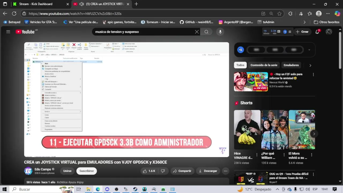Image resolution: width=343 pixels, height=193 pixels.
Task: Click the zoom magnifier in address bar
Action: click(x=271, y=13)
